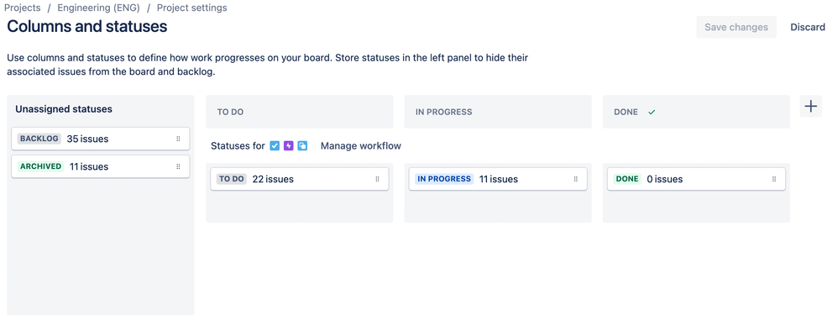Viewport: 838px width, 315px height.
Task: Open Project settings breadcrumb link
Action: tap(191, 8)
